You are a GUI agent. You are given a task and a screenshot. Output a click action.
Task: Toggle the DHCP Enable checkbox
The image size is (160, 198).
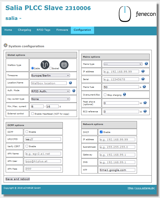[x=101, y=132]
